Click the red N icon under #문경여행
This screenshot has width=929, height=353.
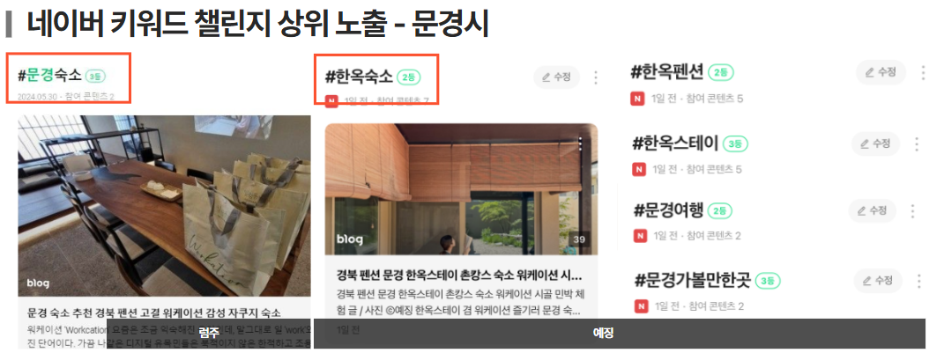(640, 236)
